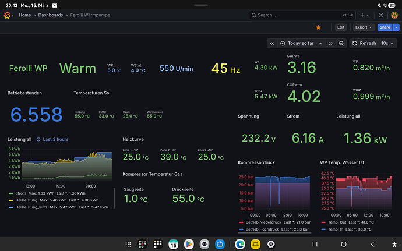Open the 10s refresh interval dropdown
The image size is (402, 251).
pos(387,43)
